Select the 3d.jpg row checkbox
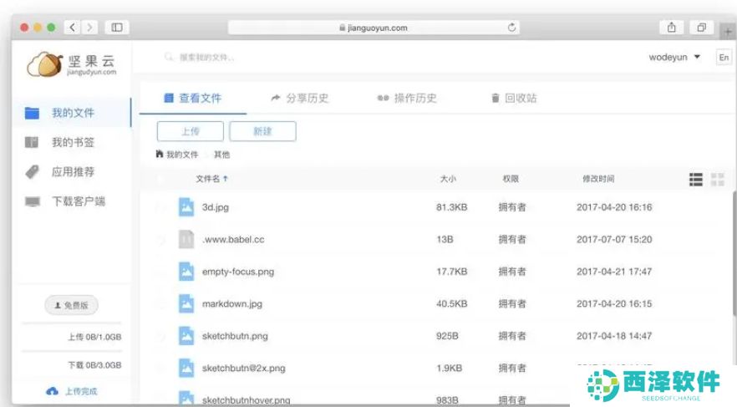The height and width of the screenshot is (407, 737). click(x=161, y=207)
